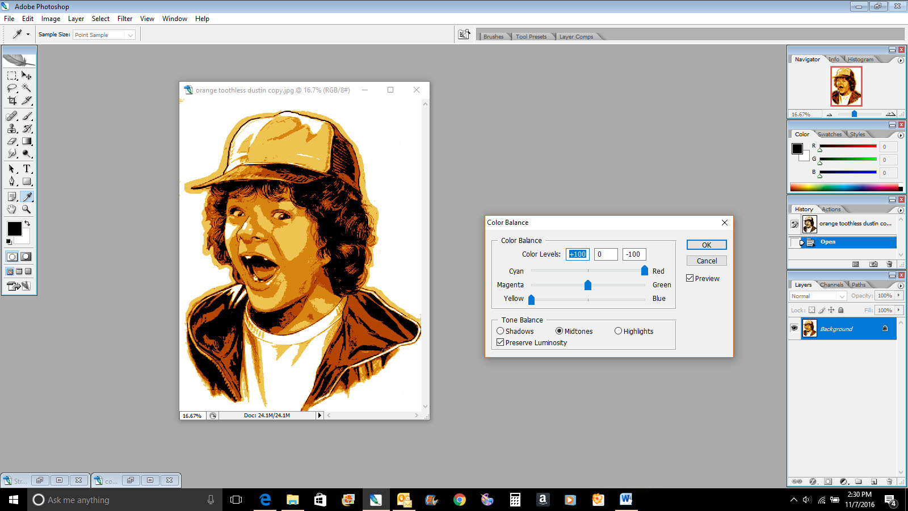
Task: Open the layer Opacity slider arrow
Action: (899, 295)
